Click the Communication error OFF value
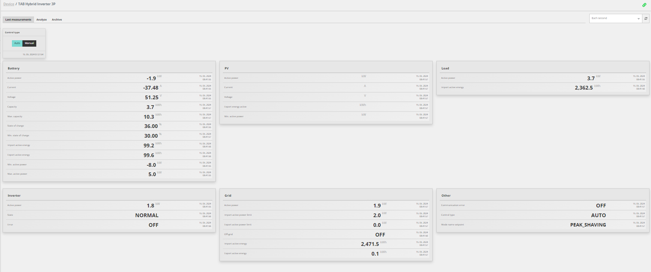 point(601,206)
